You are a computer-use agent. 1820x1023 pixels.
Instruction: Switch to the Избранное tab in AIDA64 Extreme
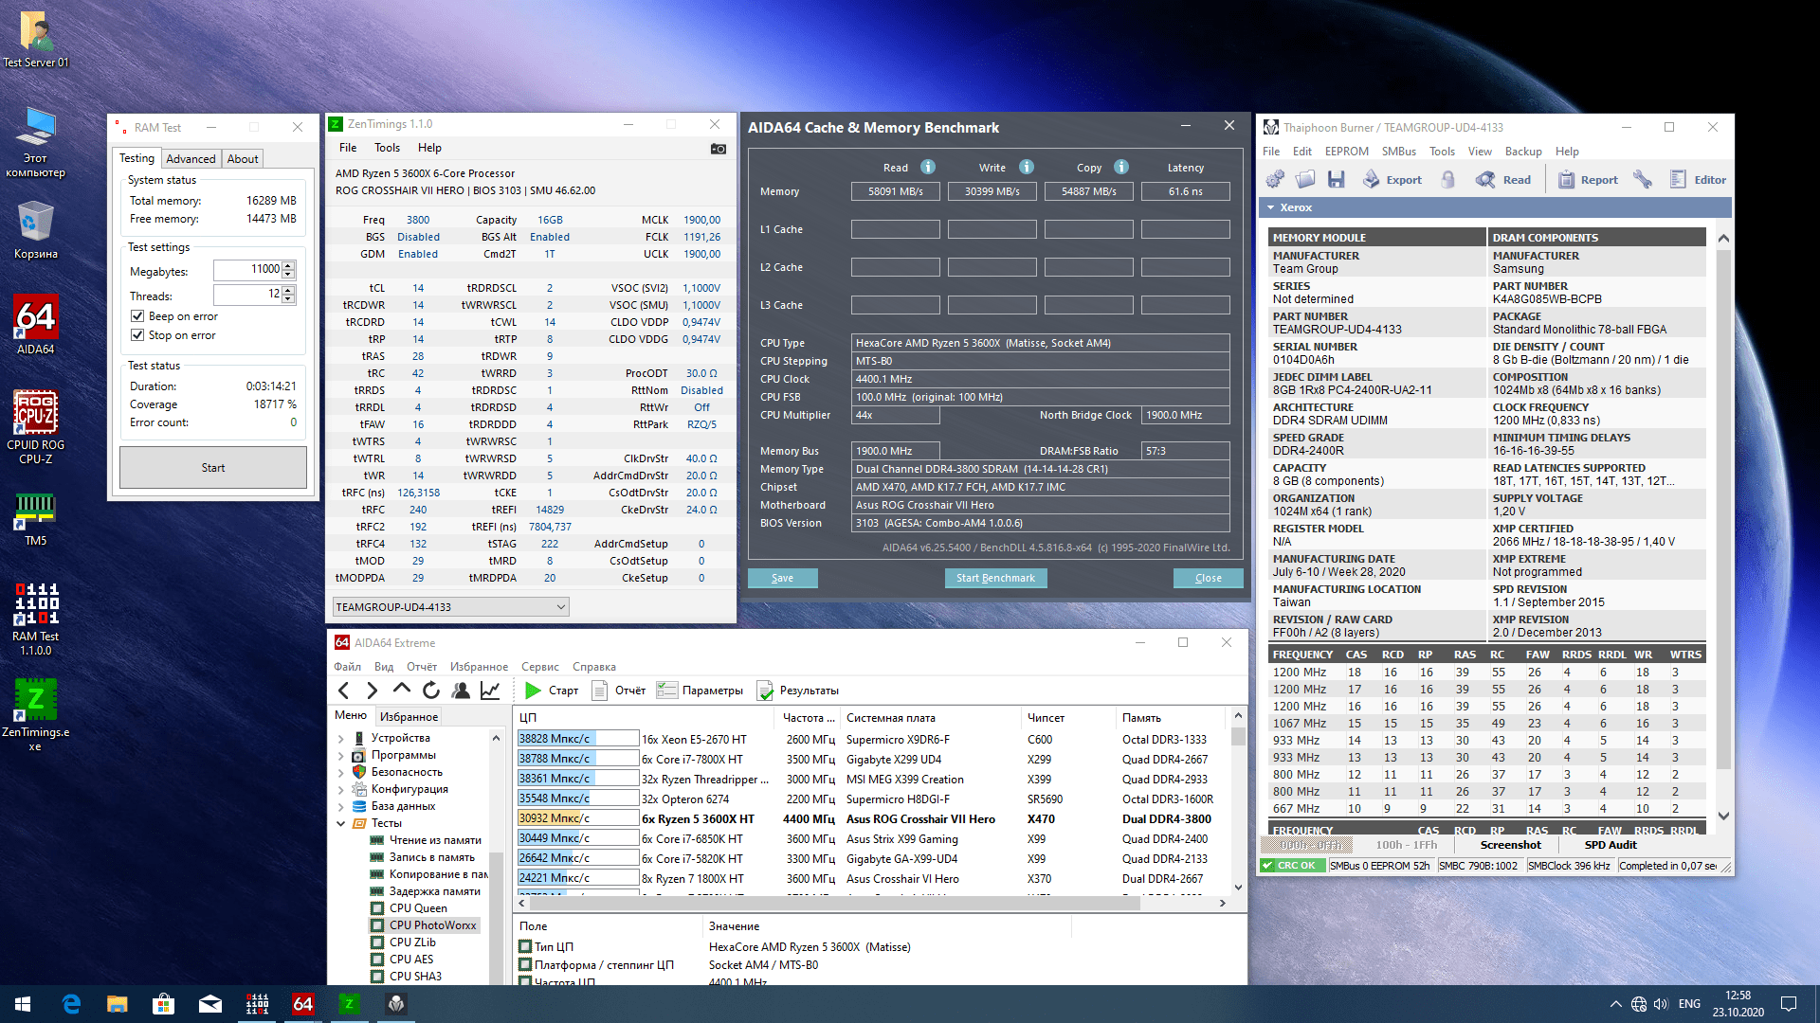409,717
